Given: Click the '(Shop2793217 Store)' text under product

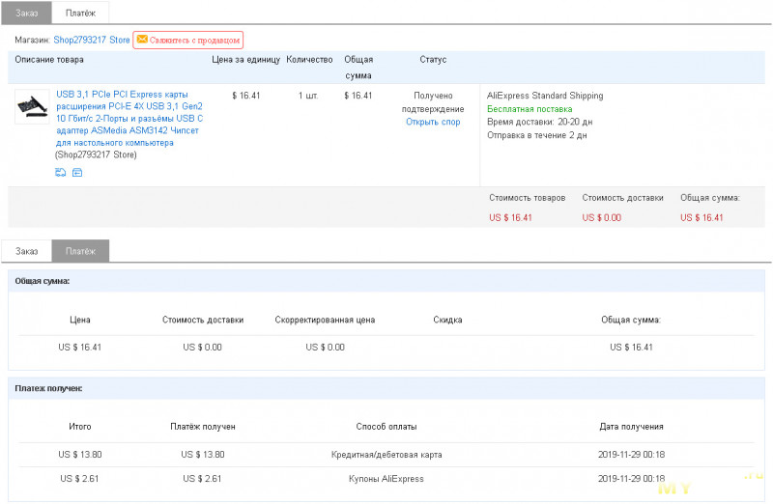Looking at the screenshot, I should (x=96, y=154).
